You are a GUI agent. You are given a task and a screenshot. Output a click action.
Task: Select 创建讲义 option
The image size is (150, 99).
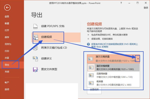point(56,58)
